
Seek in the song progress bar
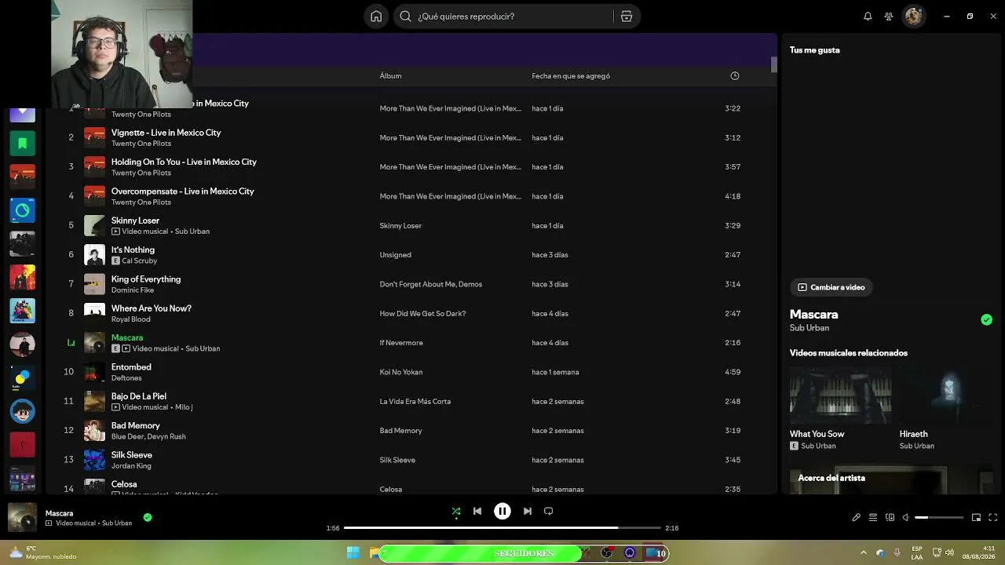502,528
